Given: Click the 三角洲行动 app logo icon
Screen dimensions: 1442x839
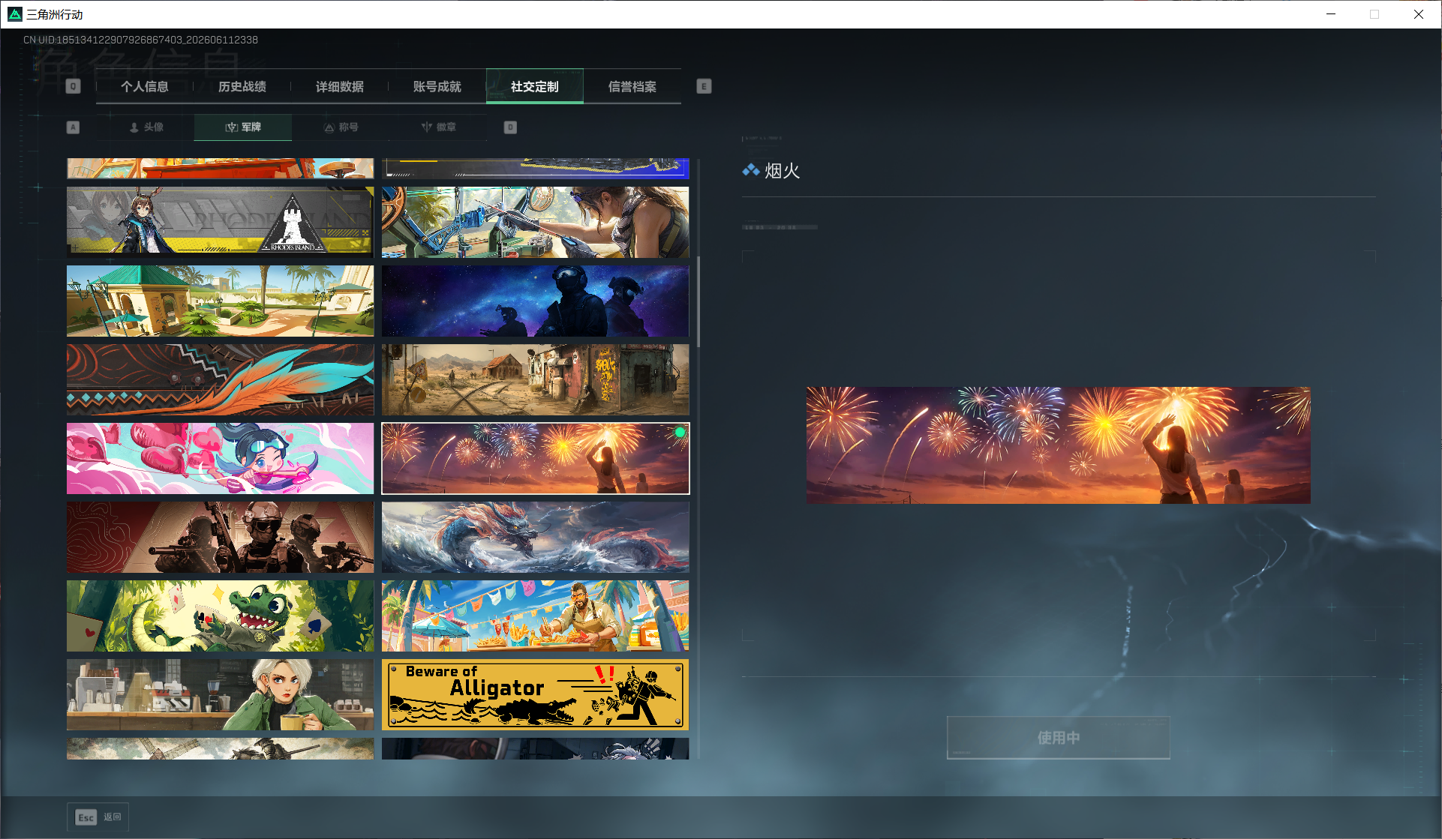Looking at the screenshot, I should coord(15,14).
